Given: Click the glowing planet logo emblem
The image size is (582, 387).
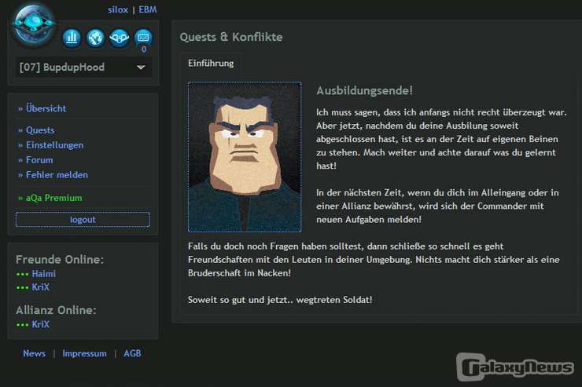Looking at the screenshot, I should click(x=34, y=24).
